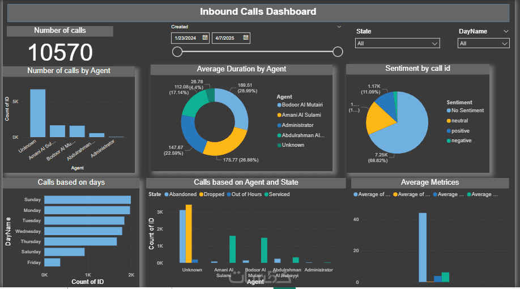
Task: Click the Abandoned state legend marker
Action: pyautogui.click(x=167, y=194)
